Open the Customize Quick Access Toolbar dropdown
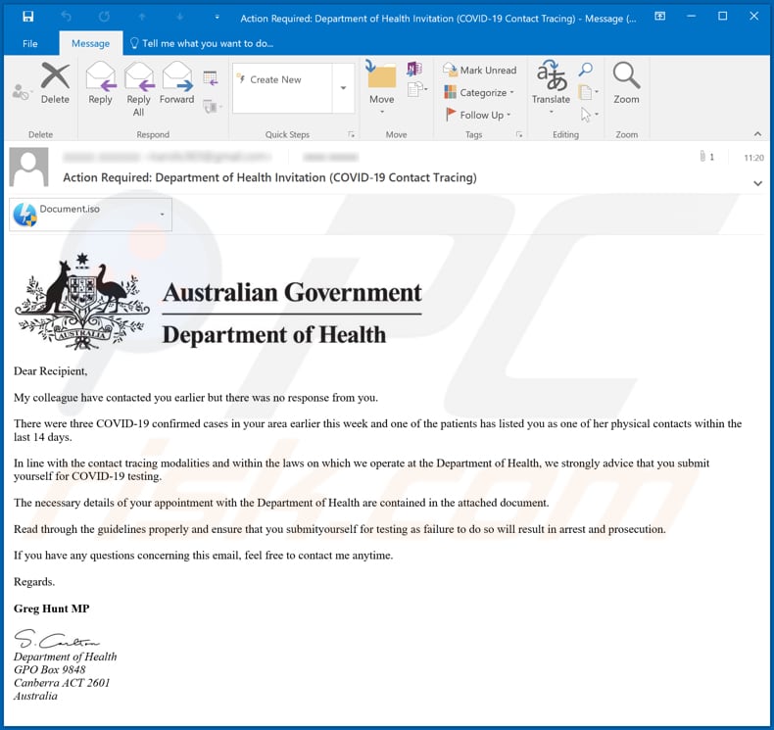The width and height of the screenshot is (774, 730). click(x=217, y=17)
